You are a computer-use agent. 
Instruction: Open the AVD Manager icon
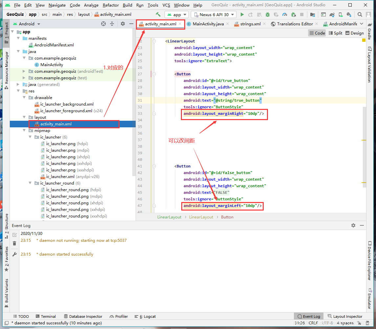(341, 15)
